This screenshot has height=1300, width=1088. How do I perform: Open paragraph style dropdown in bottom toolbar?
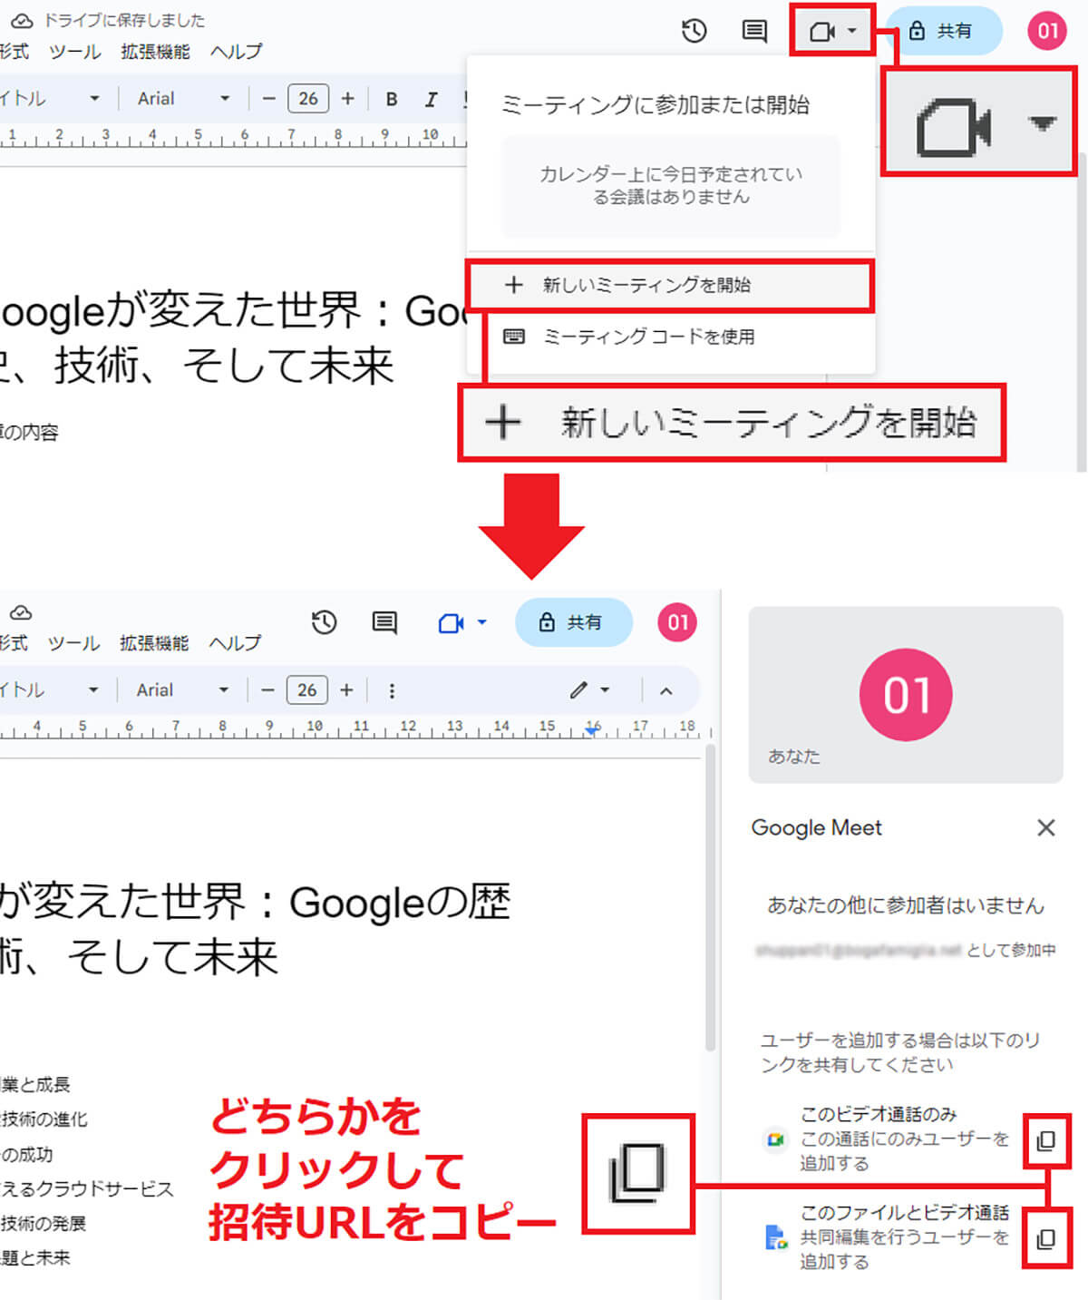click(50, 690)
